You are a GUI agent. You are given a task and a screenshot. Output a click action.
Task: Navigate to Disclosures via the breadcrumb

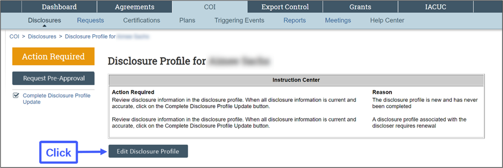(x=42, y=36)
